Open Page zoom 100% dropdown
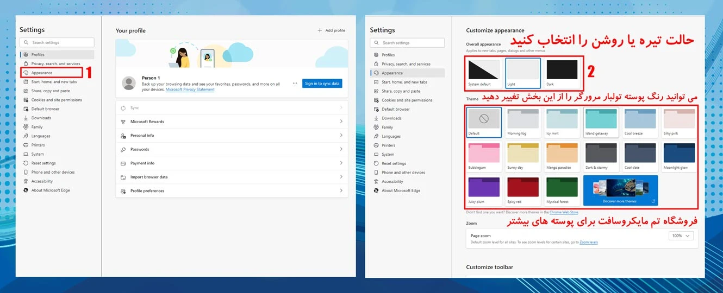This screenshot has width=723, height=293. coord(681,236)
